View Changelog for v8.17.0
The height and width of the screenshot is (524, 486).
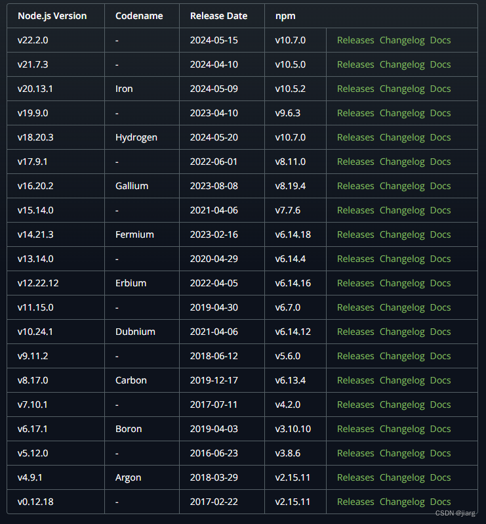(x=402, y=381)
